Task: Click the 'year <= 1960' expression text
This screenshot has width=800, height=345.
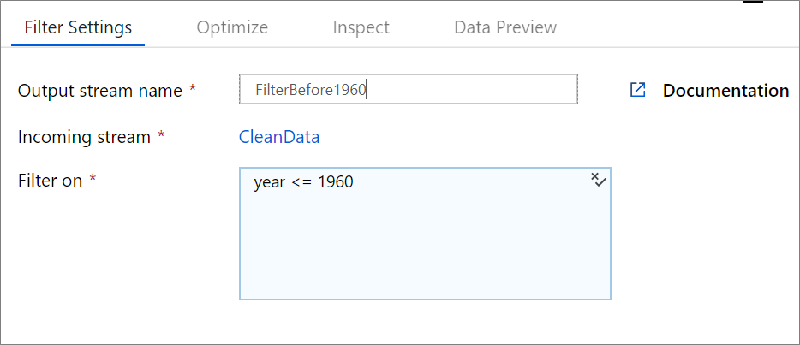Action: pyautogui.click(x=303, y=182)
